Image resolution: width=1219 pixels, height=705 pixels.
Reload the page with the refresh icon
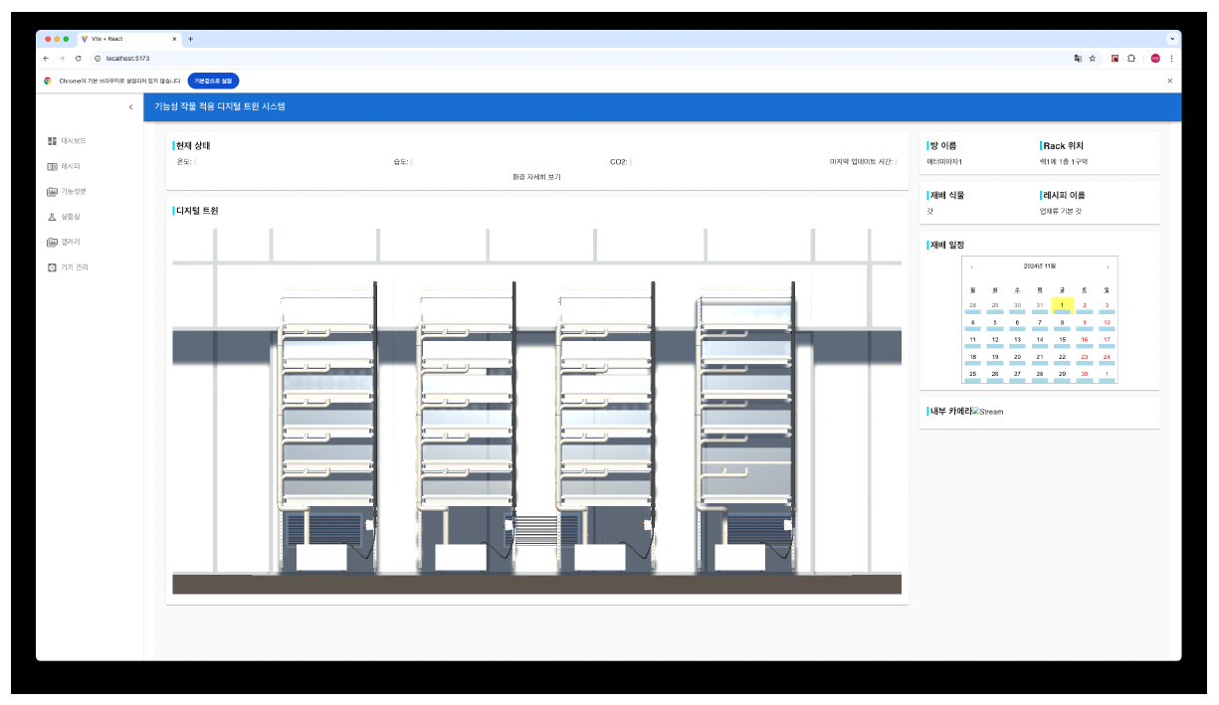pos(78,59)
